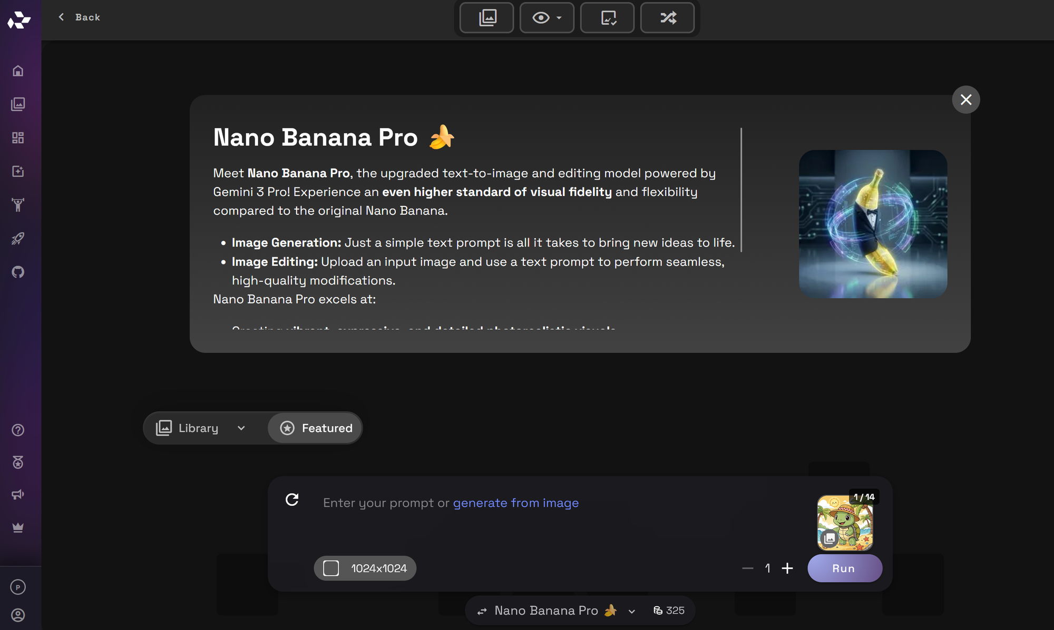
Task: Click the home icon in sidebar
Action: pos(18,71)
